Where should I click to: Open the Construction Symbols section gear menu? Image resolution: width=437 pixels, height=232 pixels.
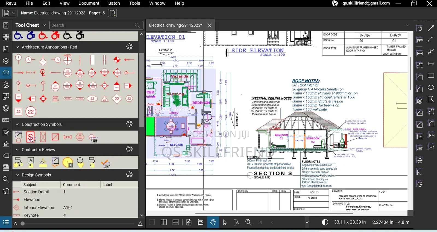click(129, 124)
